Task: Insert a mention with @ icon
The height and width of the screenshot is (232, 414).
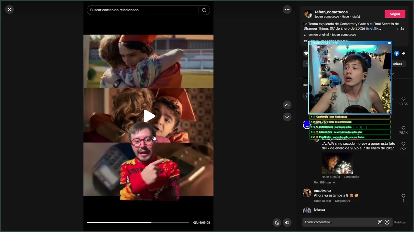Action: 380,222
